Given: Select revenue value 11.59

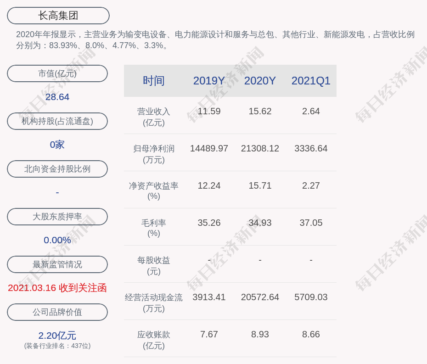Looking at the screenshot, I should coord(209,112).
